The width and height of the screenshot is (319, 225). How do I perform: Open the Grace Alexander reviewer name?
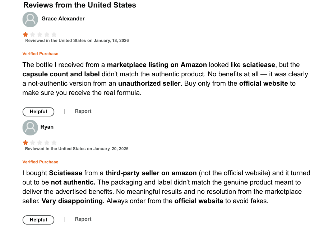click(63, 19)
